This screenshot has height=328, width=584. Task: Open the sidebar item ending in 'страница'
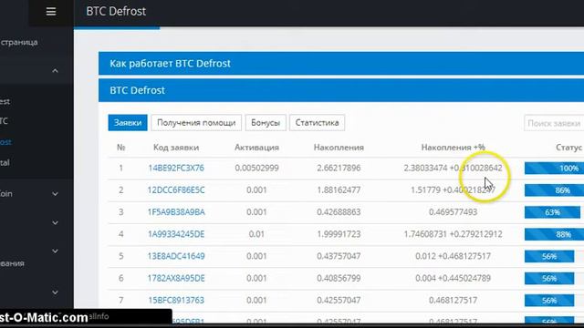coord(18,42)
